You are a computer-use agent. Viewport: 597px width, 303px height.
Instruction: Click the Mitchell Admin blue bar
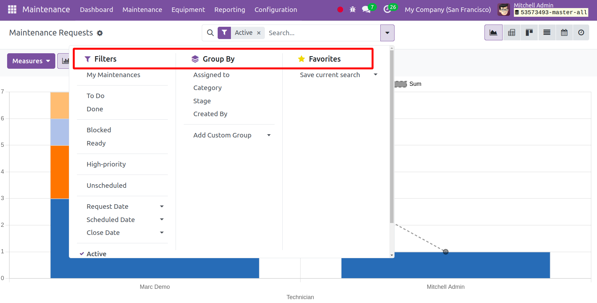[446, 265]
